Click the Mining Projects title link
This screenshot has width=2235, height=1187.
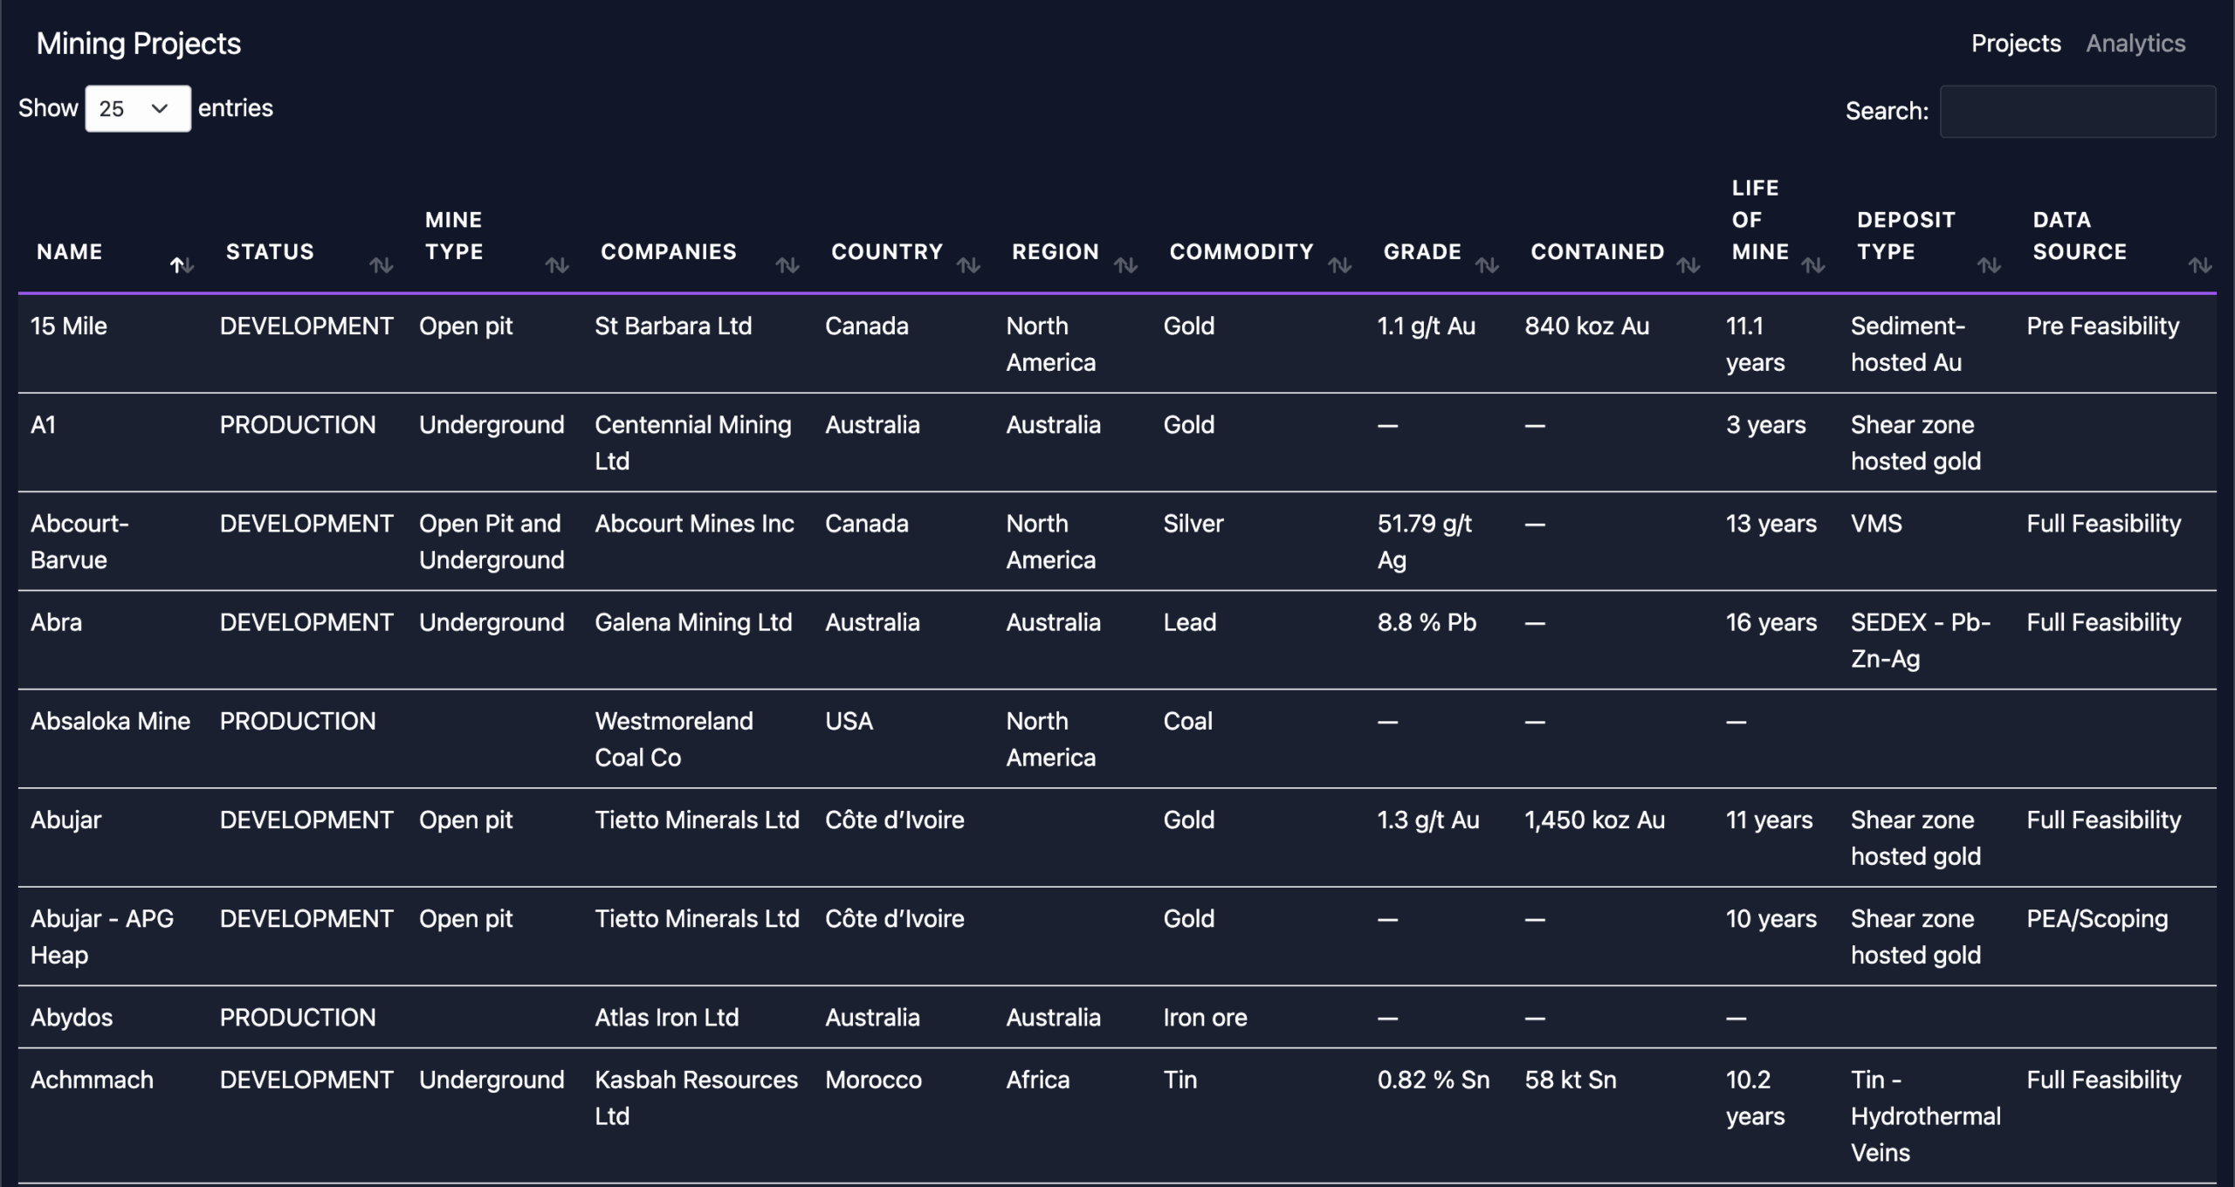coord(139,44)
